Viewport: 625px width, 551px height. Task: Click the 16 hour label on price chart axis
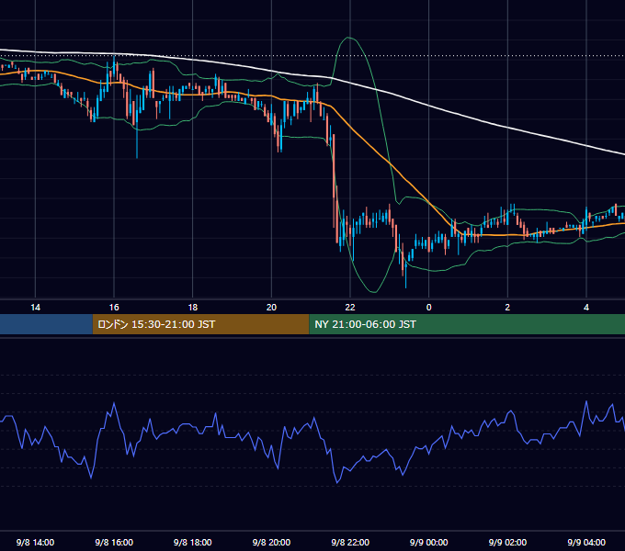(x=114, y=308)
